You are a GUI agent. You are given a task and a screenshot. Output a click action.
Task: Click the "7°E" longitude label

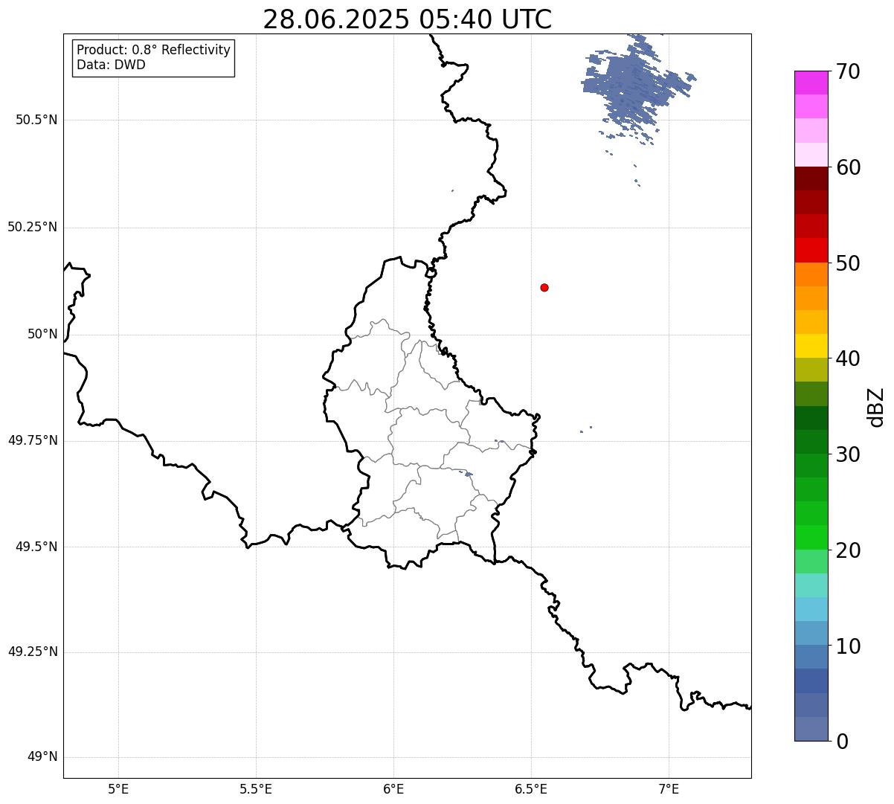click(669, 788)
